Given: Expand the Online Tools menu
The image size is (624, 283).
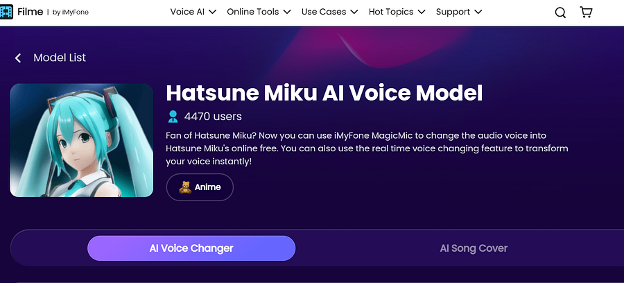Looking at the screenshot, I should (259, 12).
